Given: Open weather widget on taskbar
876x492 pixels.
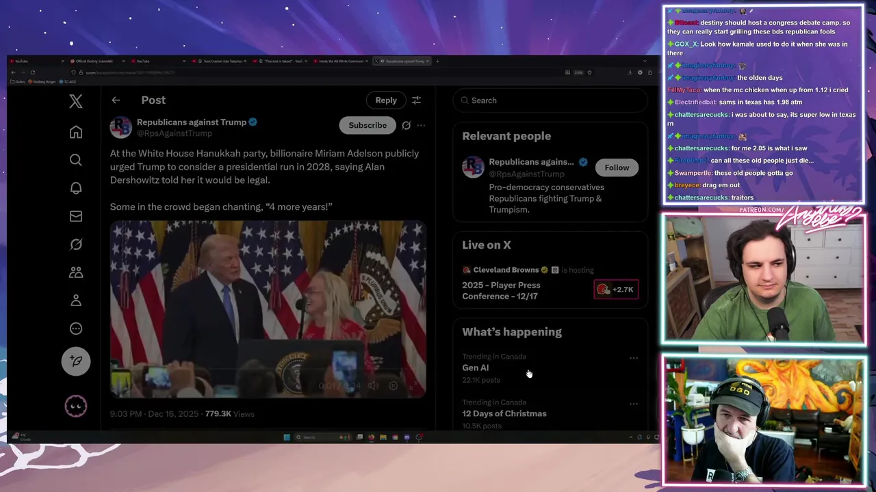Looking at the screenshot, I should [20, 437].
